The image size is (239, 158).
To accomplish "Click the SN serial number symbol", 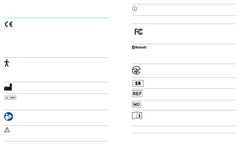I will click(x=138, y=83).
